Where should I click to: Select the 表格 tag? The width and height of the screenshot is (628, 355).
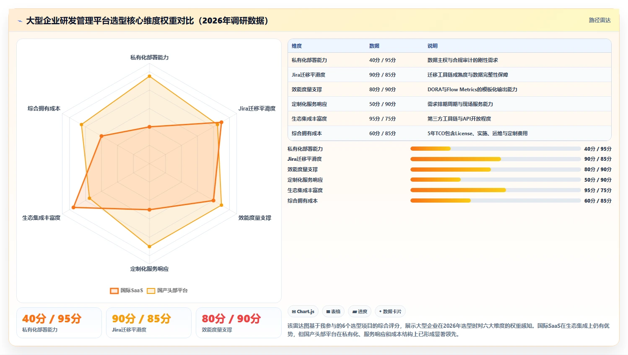(x=333, y=311)
